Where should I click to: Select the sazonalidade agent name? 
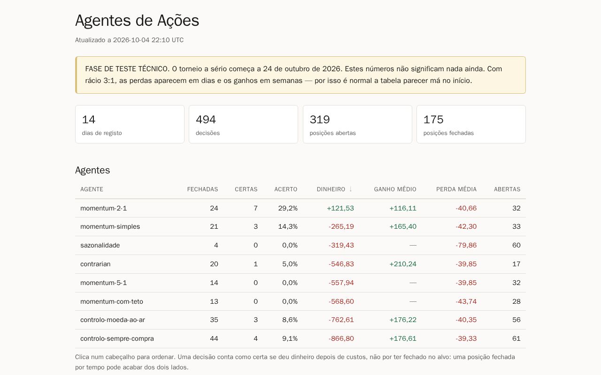tap(100, 246)
